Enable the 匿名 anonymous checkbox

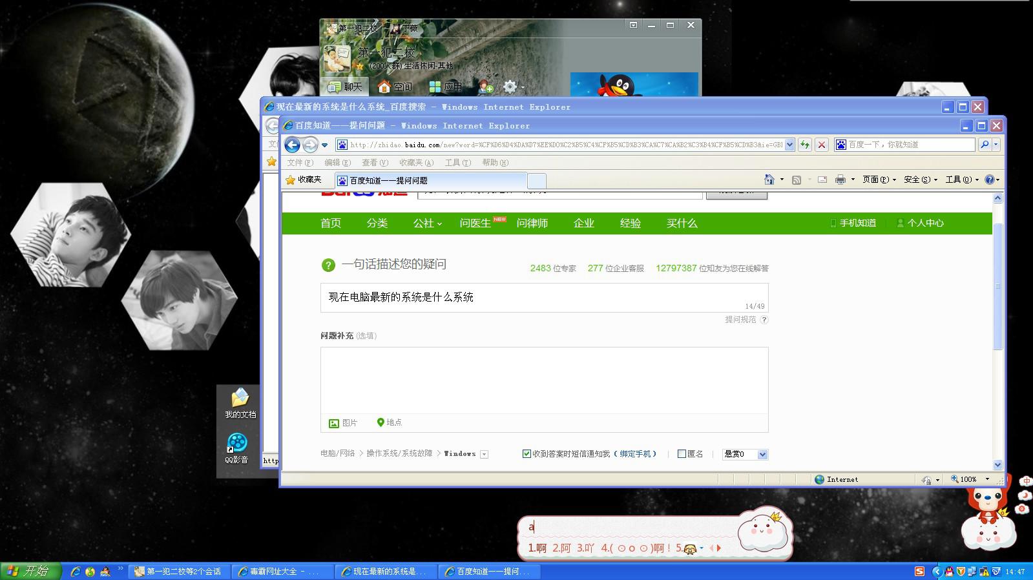tap(682, 454)
